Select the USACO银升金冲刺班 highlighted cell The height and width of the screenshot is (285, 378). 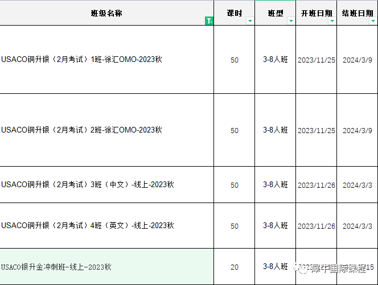tap(56, 267)
